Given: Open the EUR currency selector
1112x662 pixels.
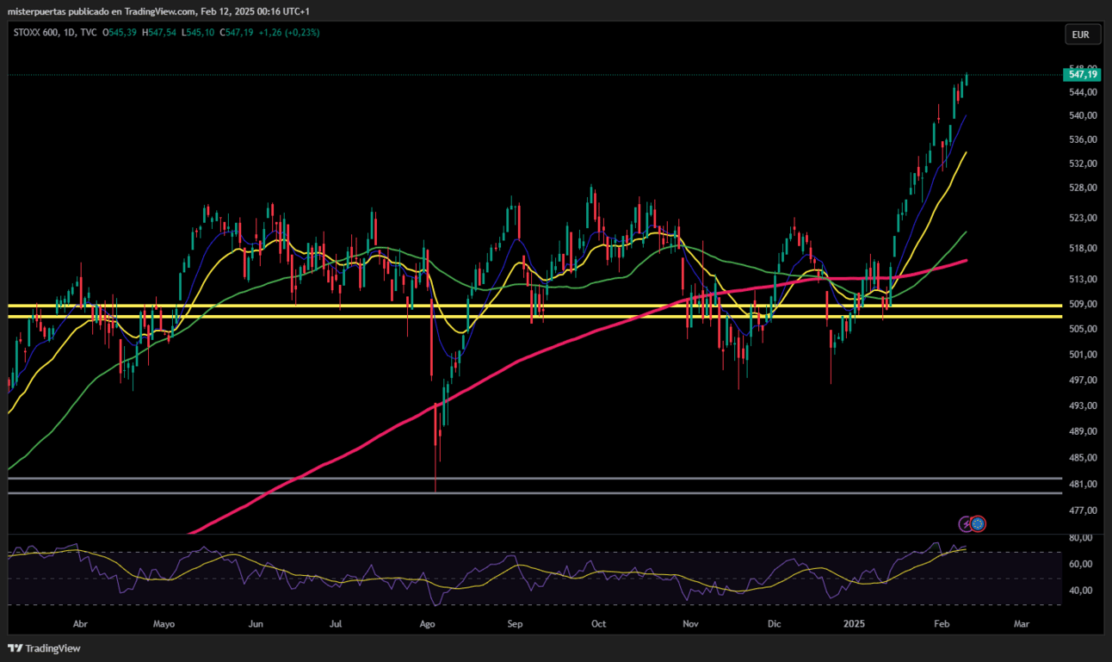Looking at the screenshot, I should point(1082,34).
